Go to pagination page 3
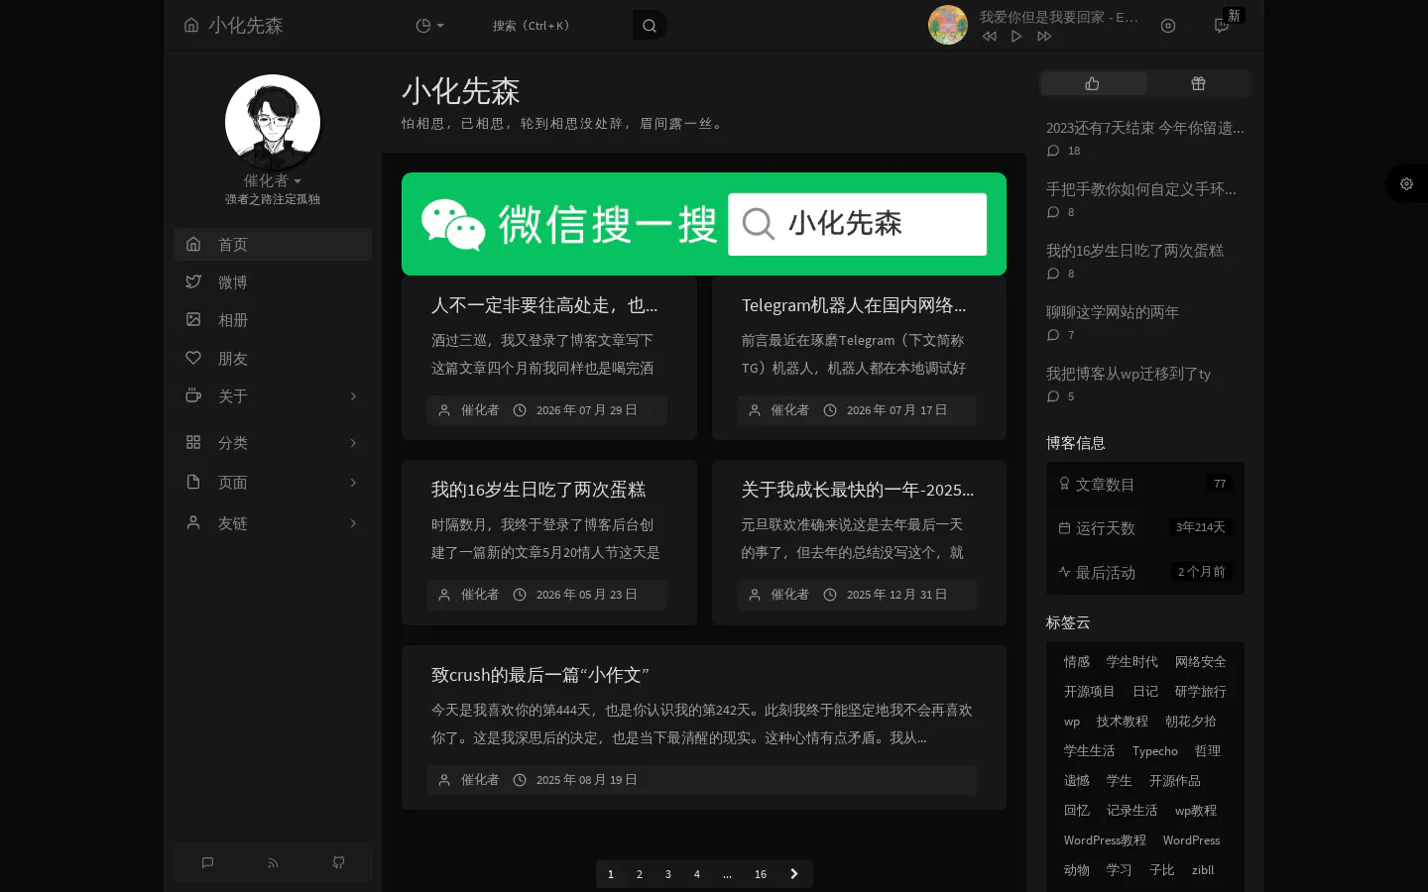The image size is (1428, 892). pyautogui.click(x=668, y=874)
